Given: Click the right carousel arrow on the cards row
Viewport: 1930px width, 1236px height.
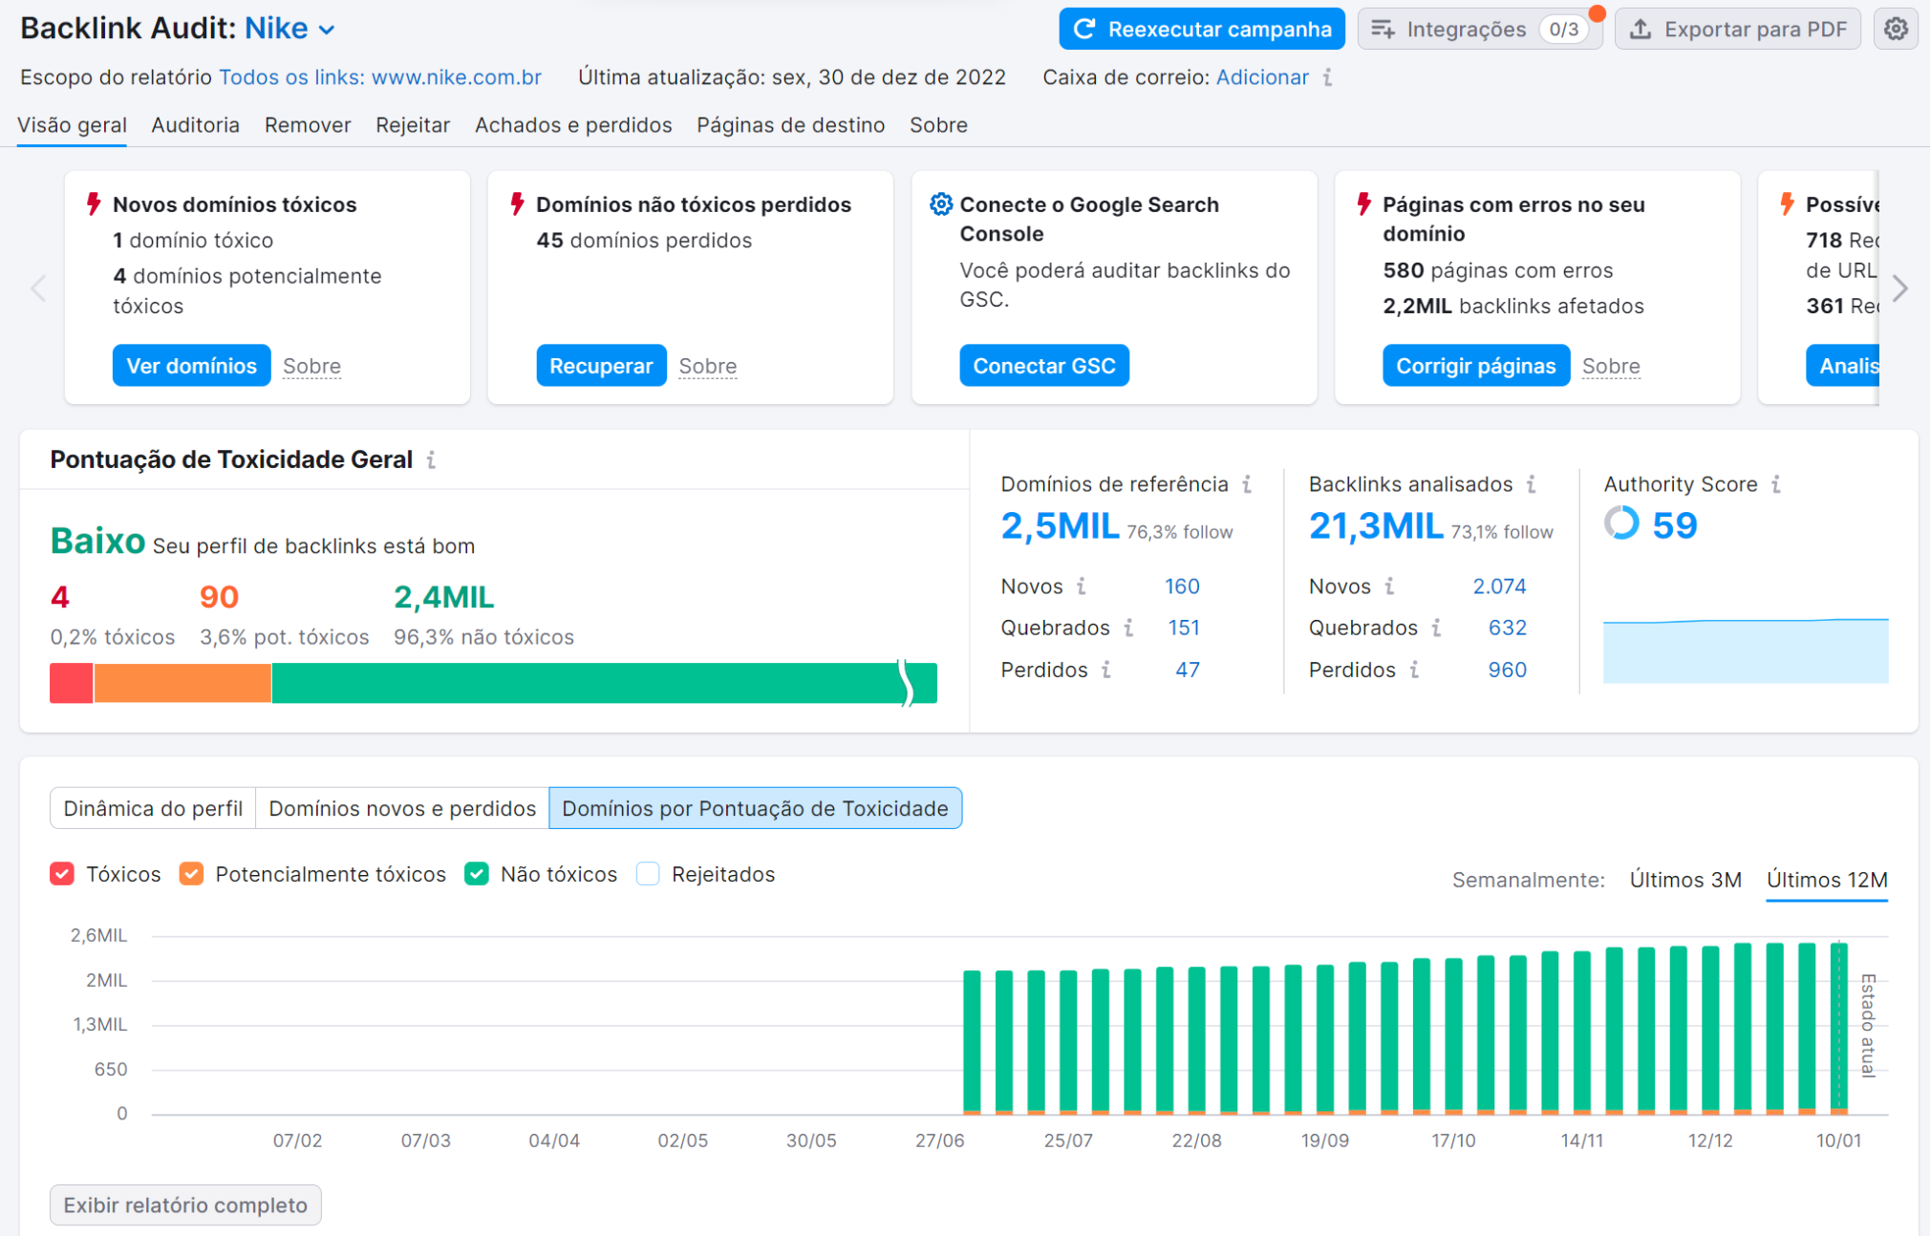Looking at the screenshot, I should [x=1900, y=288].
